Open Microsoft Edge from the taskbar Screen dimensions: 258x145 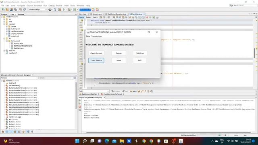(x=107, y=141)
